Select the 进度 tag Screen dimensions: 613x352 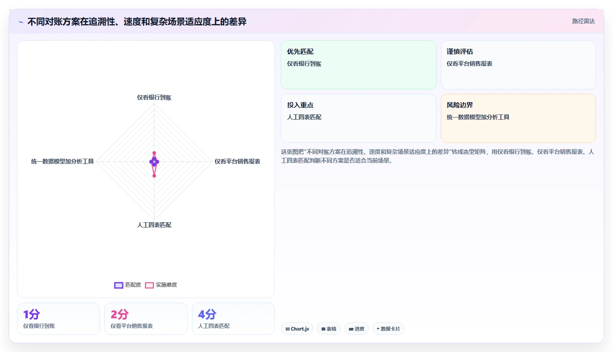click(x=357, y=329)
